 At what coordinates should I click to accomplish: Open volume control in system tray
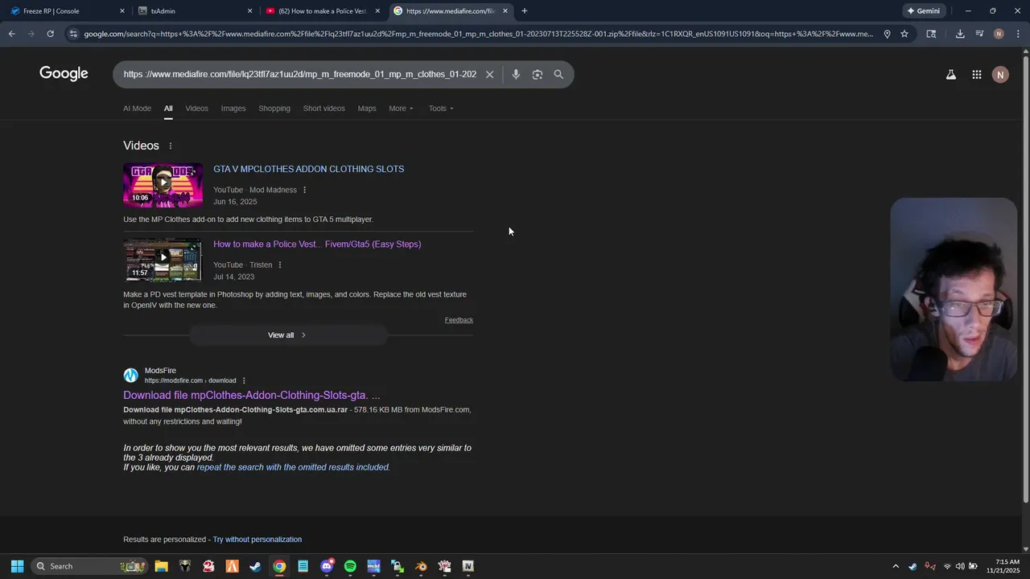[x=959, y=566]
